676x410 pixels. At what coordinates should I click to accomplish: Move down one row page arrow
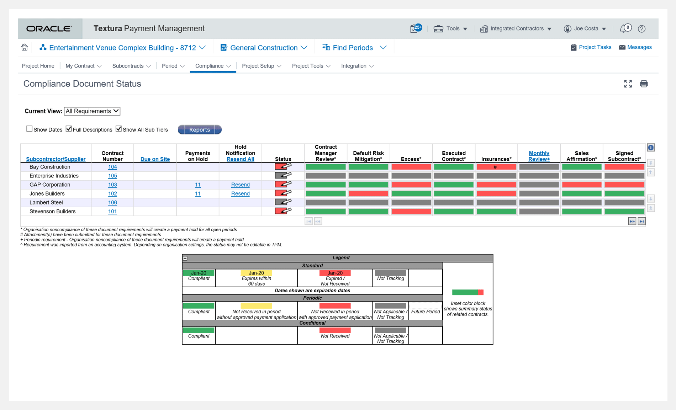(x=651, y=198)
